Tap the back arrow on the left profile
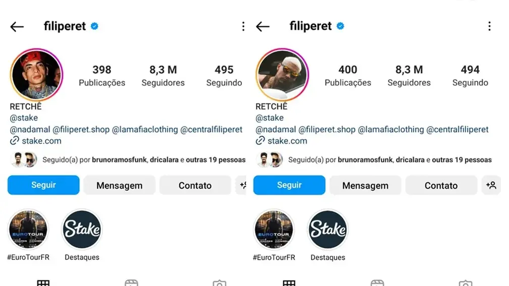 [x=17, y=27]
